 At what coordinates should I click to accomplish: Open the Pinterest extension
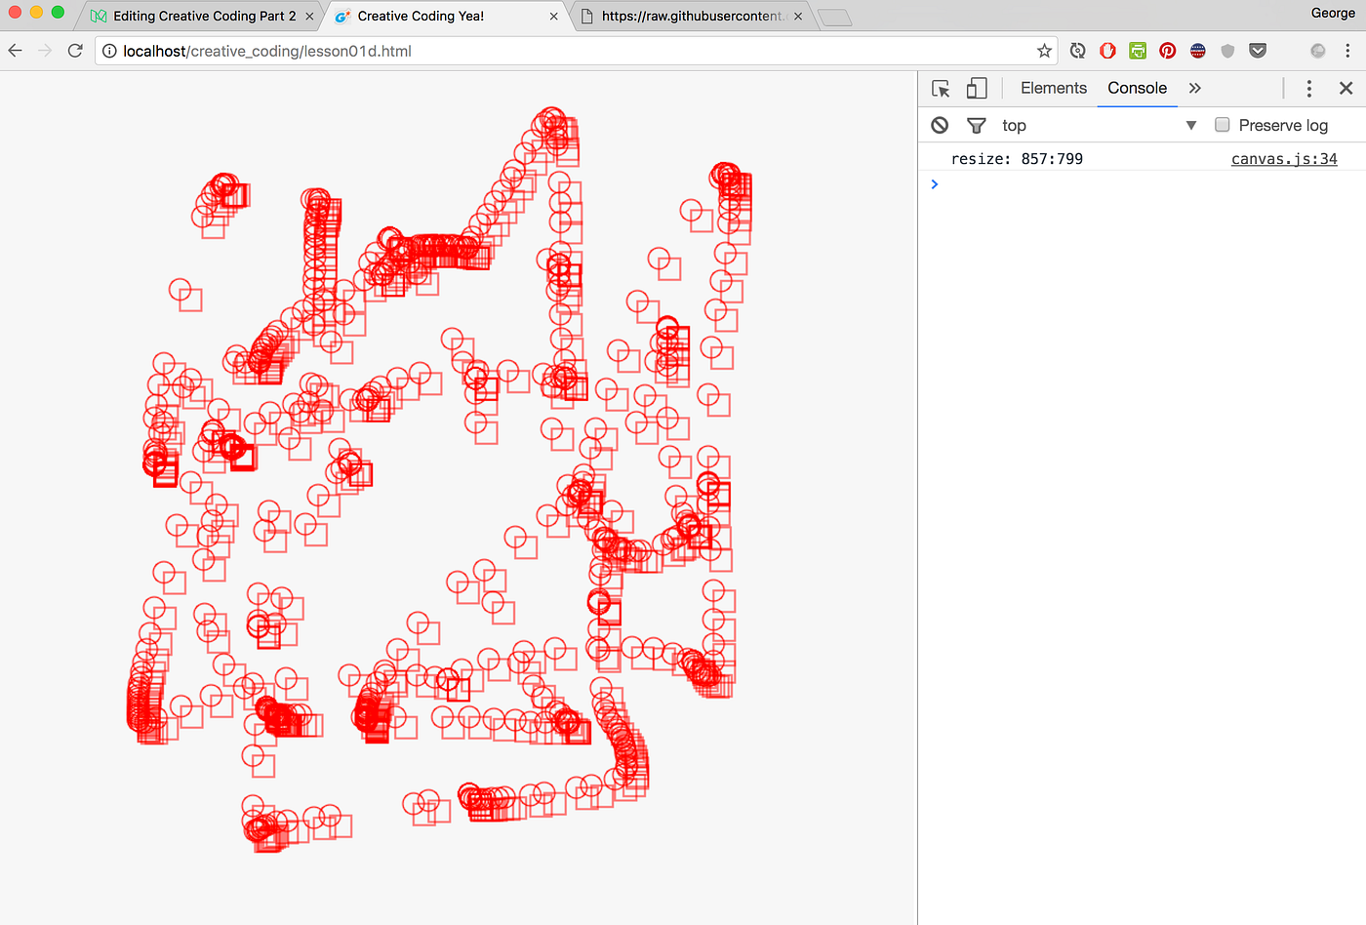pos(1168,50)
